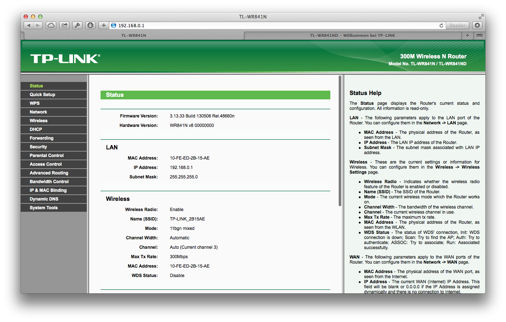Open Forwarding in the sidebar
Viewport: 506px width, 322px height.
click(x=54, y=138)
